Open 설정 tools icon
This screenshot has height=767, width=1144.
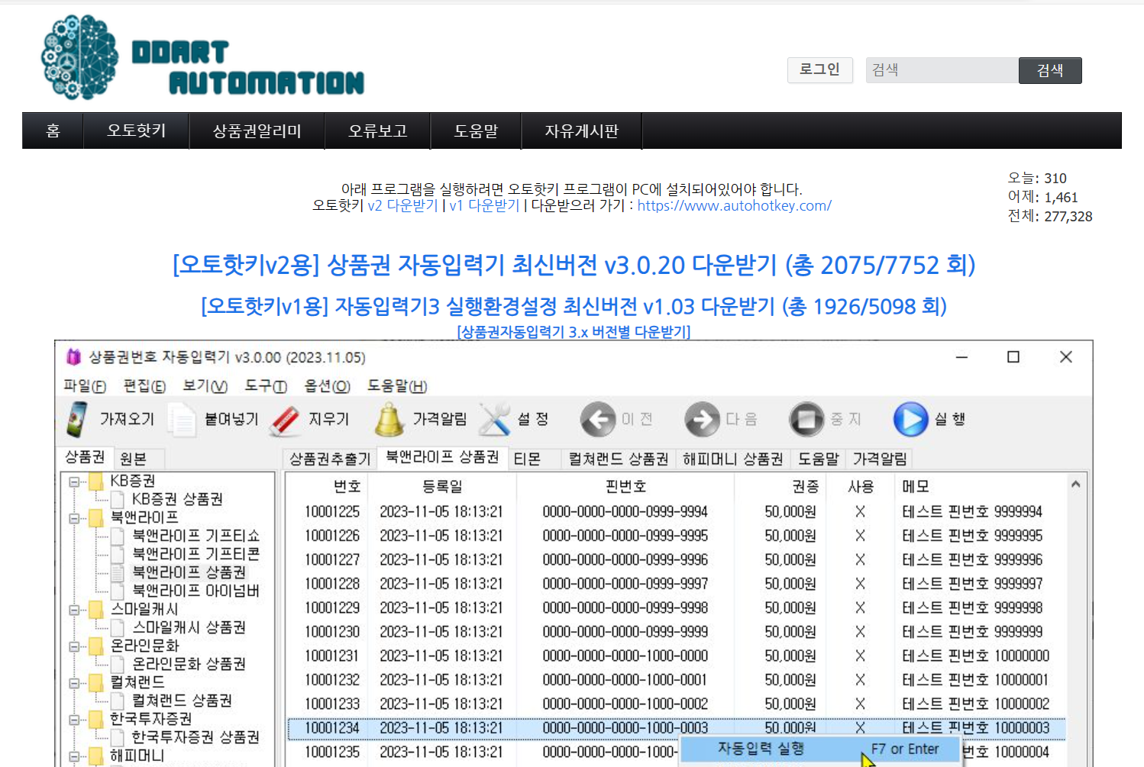click(495, 420)
